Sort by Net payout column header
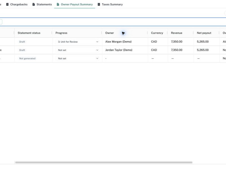The height and width of the screenshot is (169, 226). (204, 33)
